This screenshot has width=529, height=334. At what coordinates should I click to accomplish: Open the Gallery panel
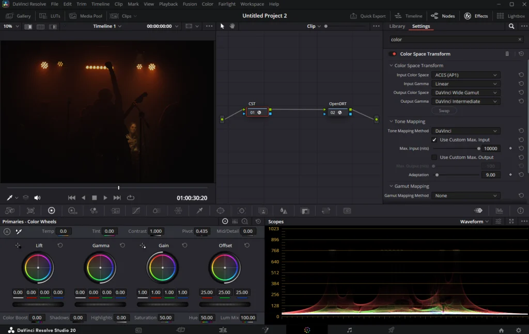click(19, 16)
